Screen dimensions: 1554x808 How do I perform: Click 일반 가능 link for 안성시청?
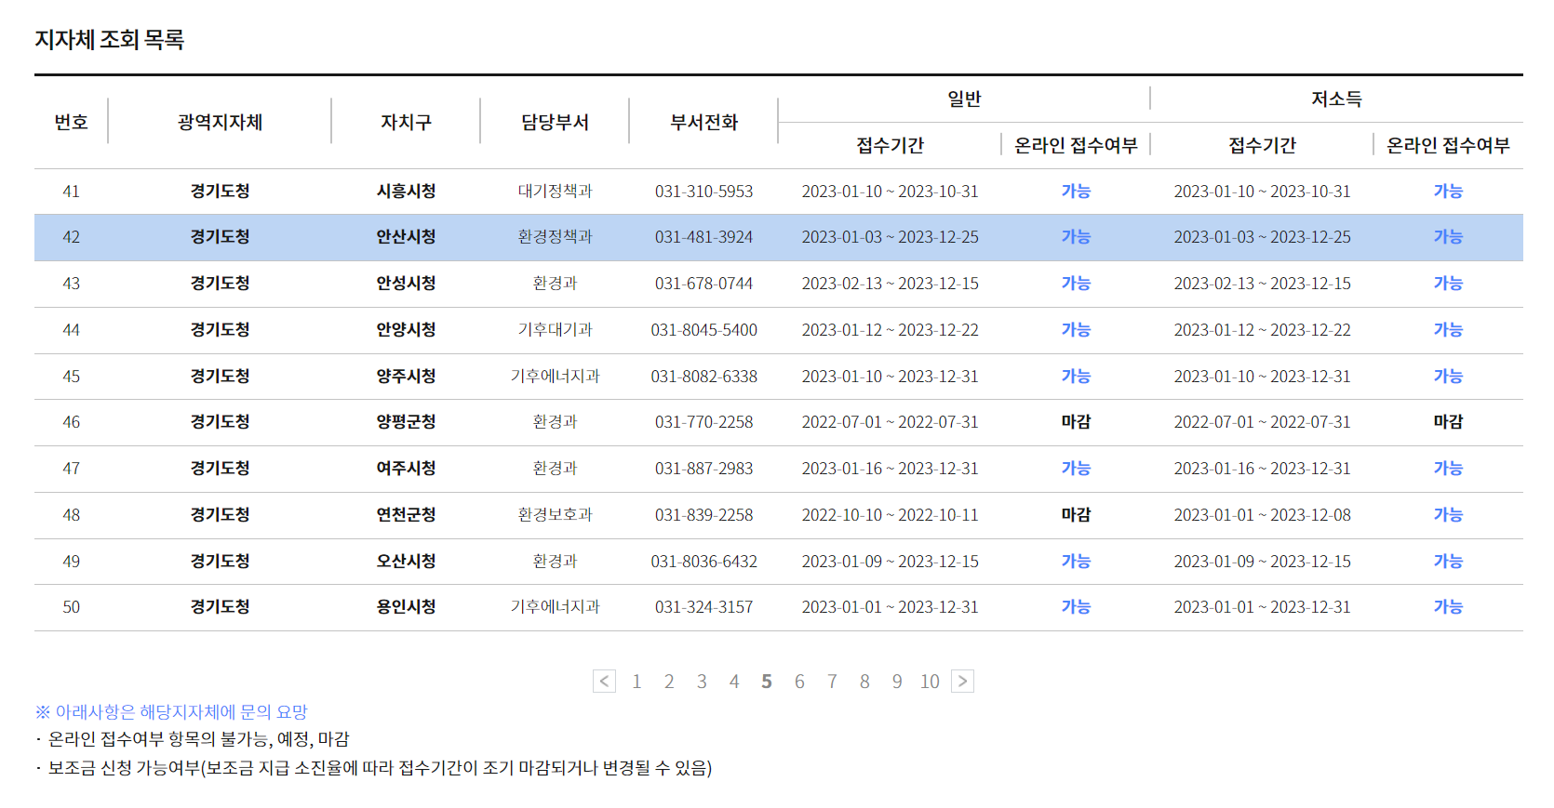click(1076, 284)
